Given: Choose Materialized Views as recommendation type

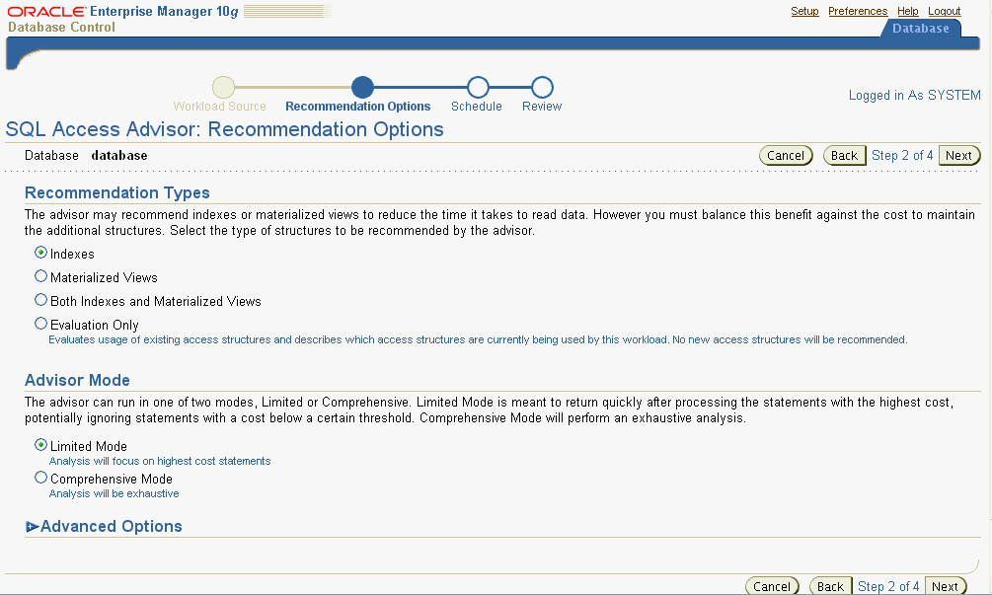Looking at the screenshot, I should pos(40,276).
